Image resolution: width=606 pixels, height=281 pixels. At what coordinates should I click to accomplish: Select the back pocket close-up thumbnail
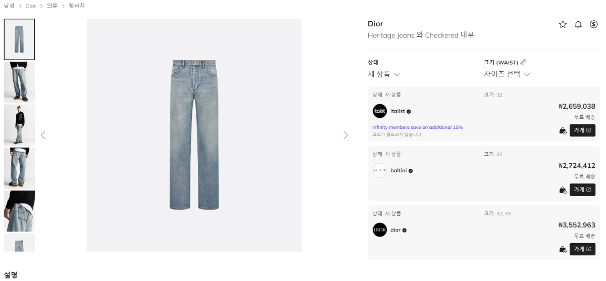[19, 211]
